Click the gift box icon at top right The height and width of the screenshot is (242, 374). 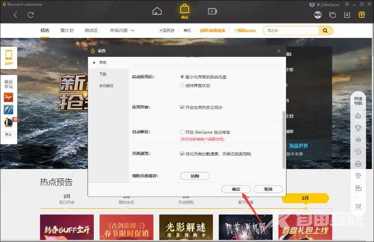(x=361, y=15)
